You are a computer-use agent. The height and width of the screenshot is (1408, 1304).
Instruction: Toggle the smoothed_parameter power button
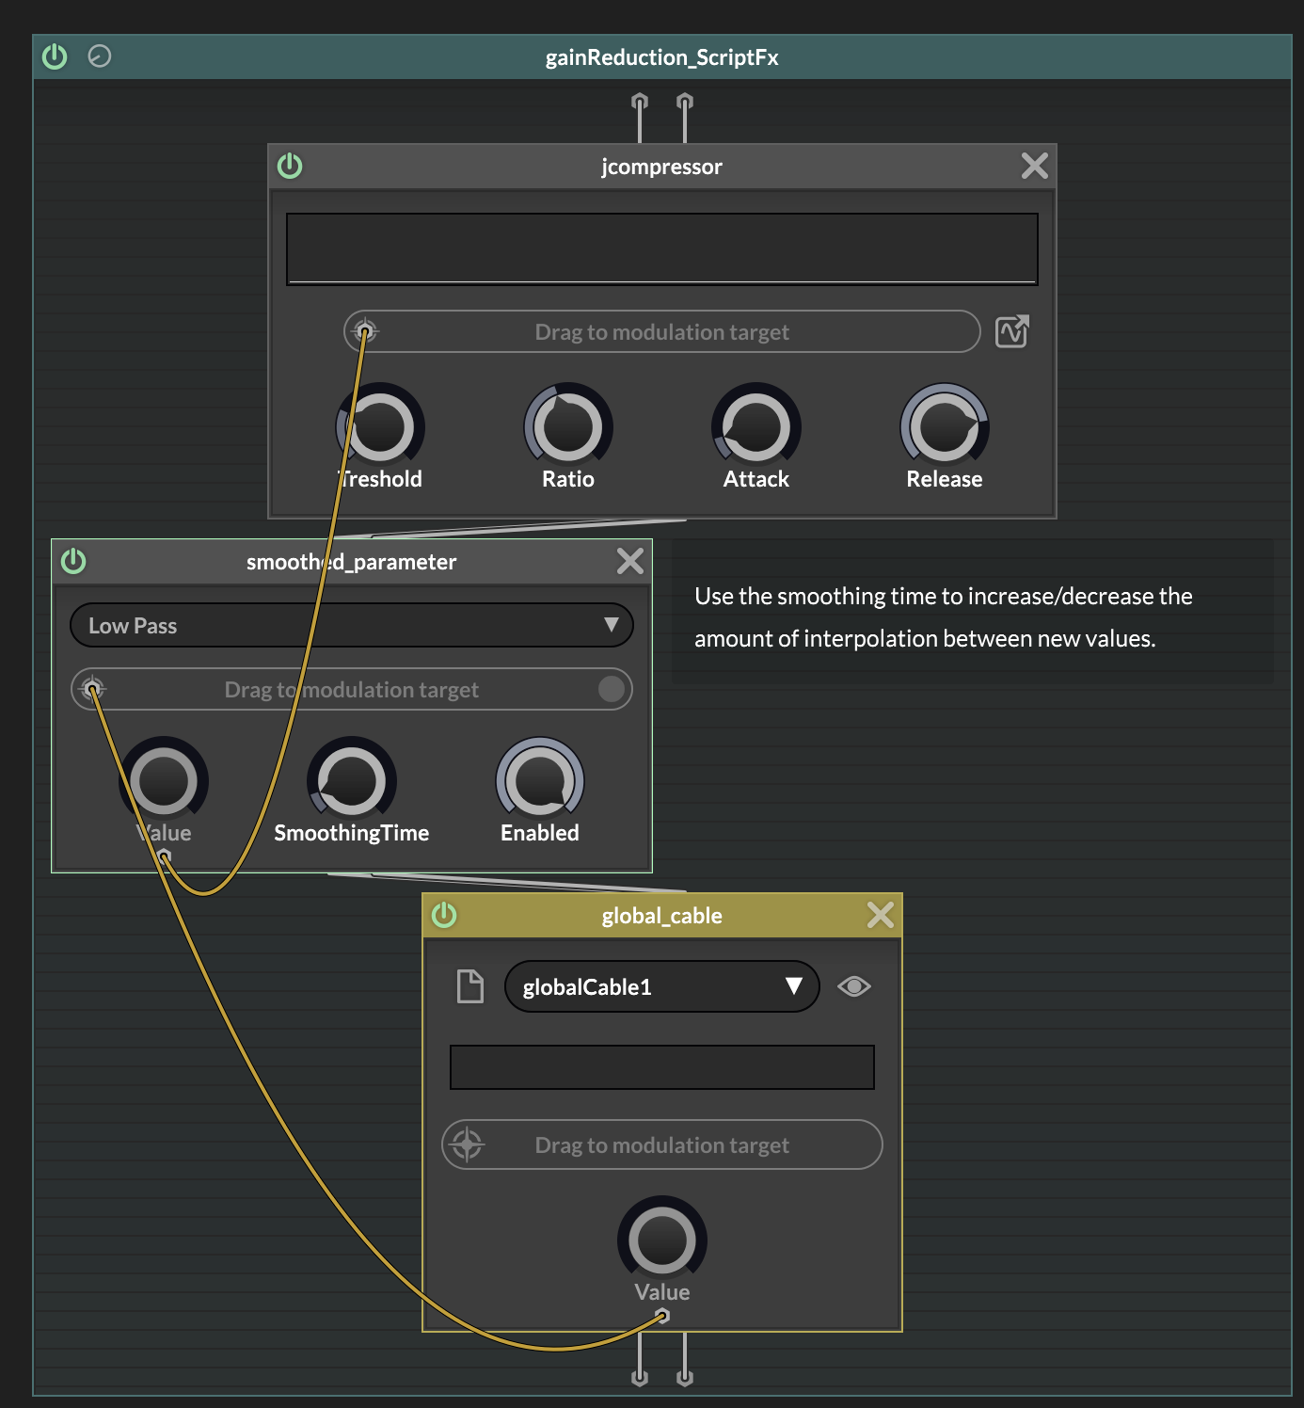point(73,561)
